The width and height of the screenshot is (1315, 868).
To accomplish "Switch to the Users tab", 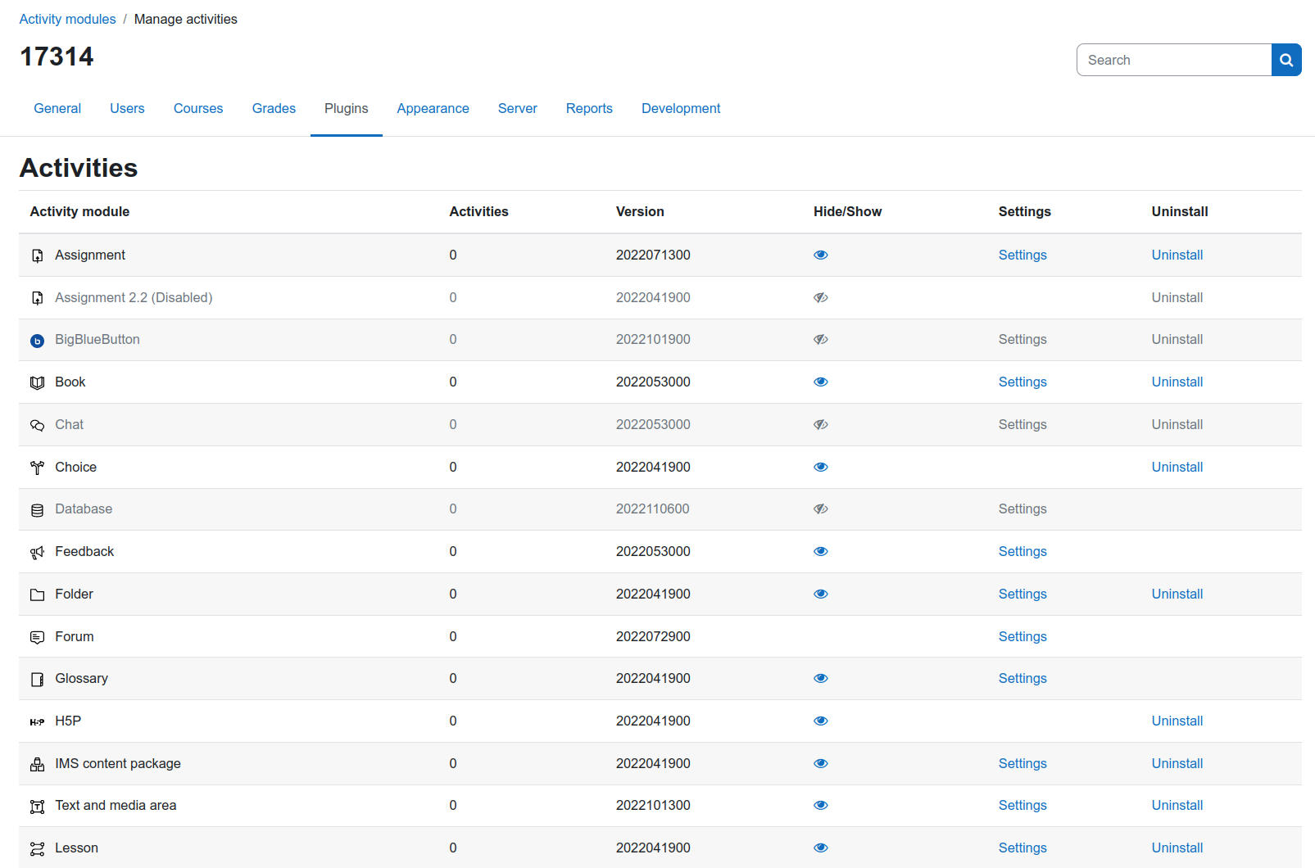I will click(127, 108).
